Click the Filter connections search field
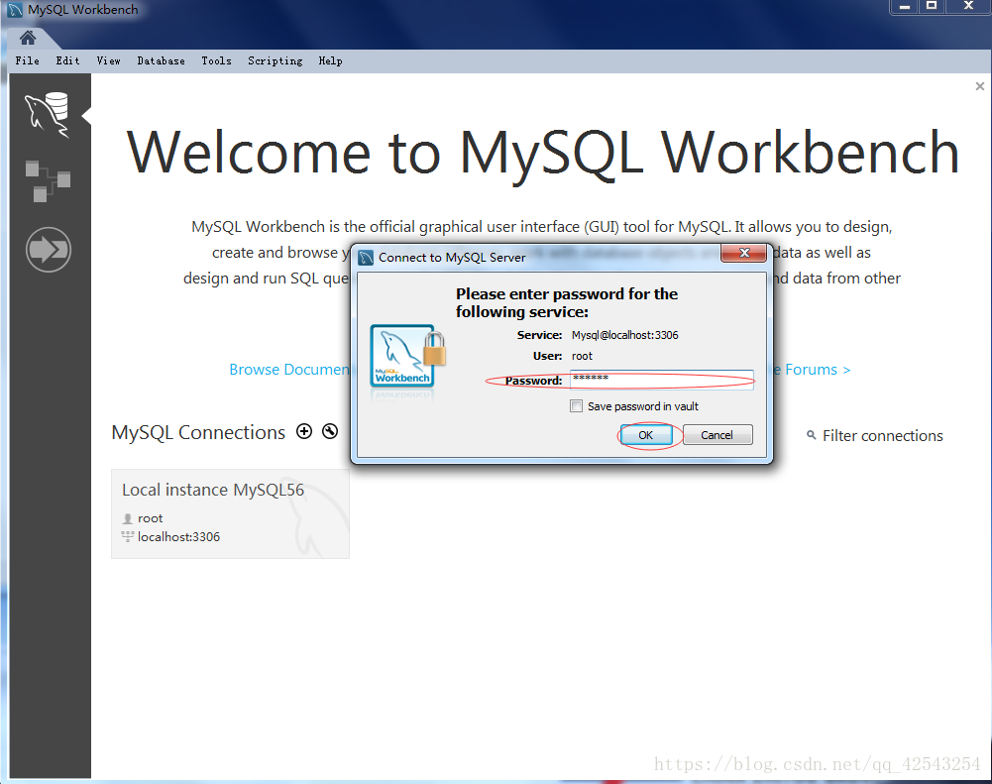Image resolution: width=992 pixels, height=784 pixels. [883, 435]
